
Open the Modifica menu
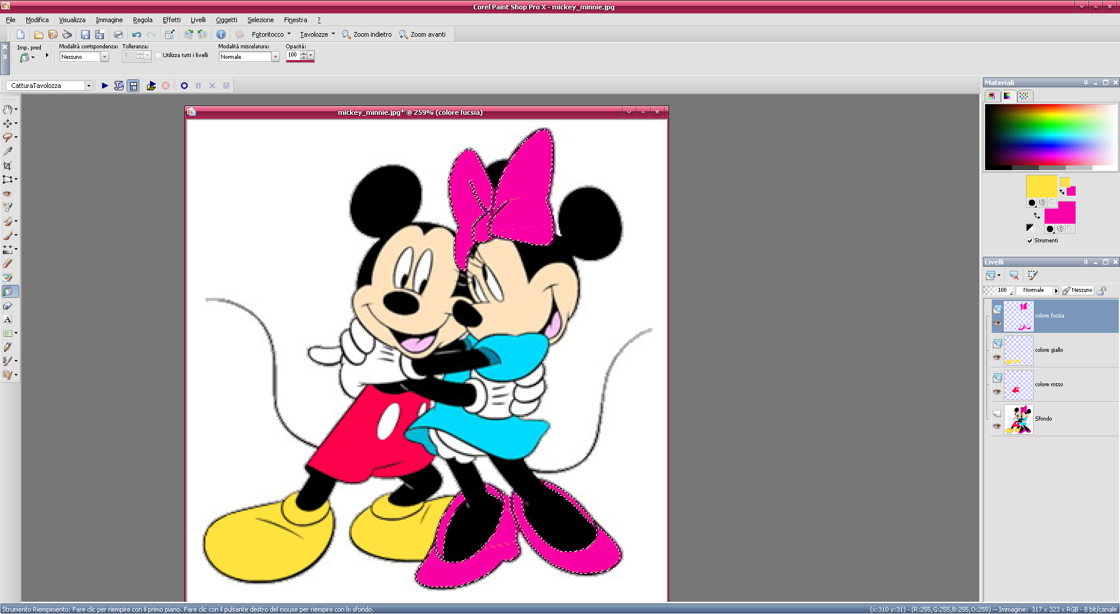pos(37,20)
